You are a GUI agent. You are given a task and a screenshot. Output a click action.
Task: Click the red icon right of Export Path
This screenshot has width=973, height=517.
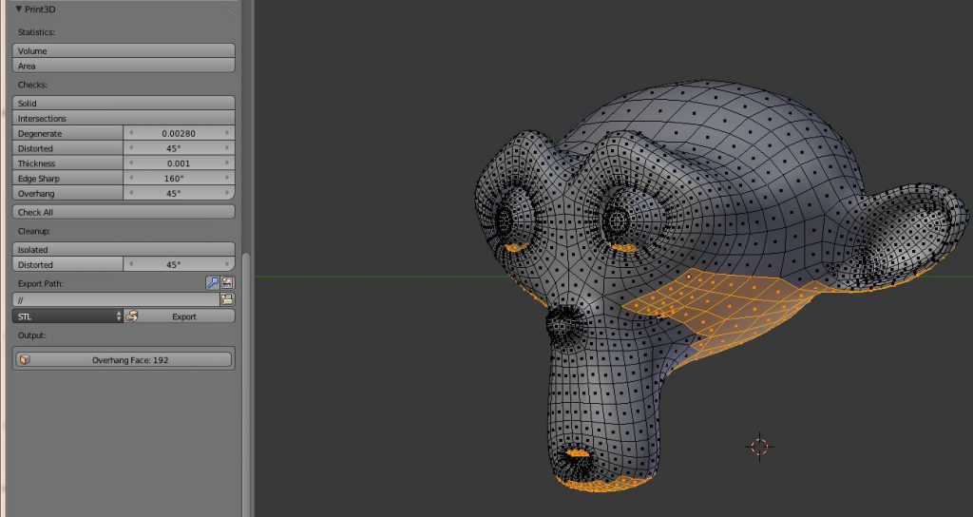tap(228, 282)
